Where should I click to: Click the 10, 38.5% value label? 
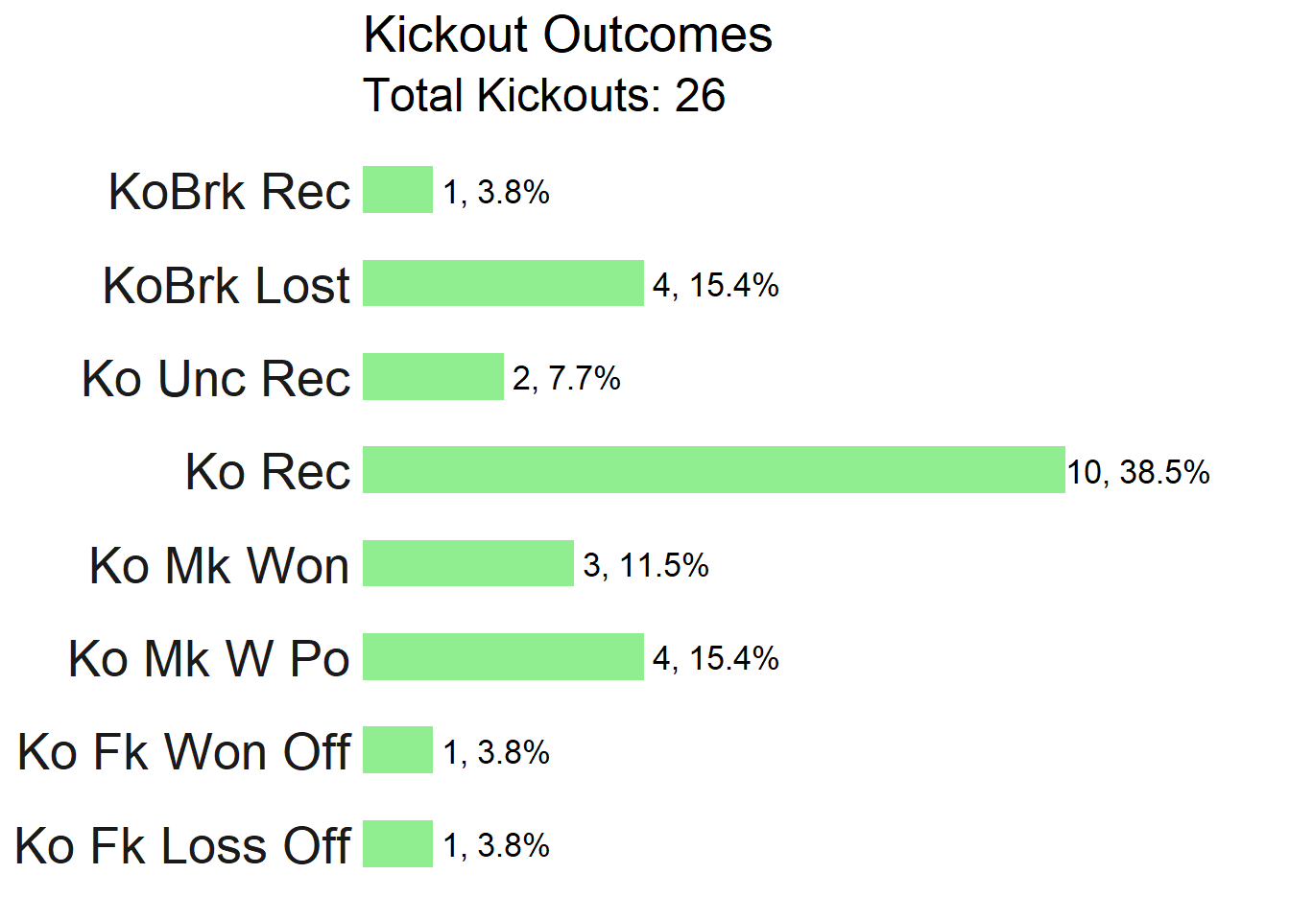(1138, 472)
